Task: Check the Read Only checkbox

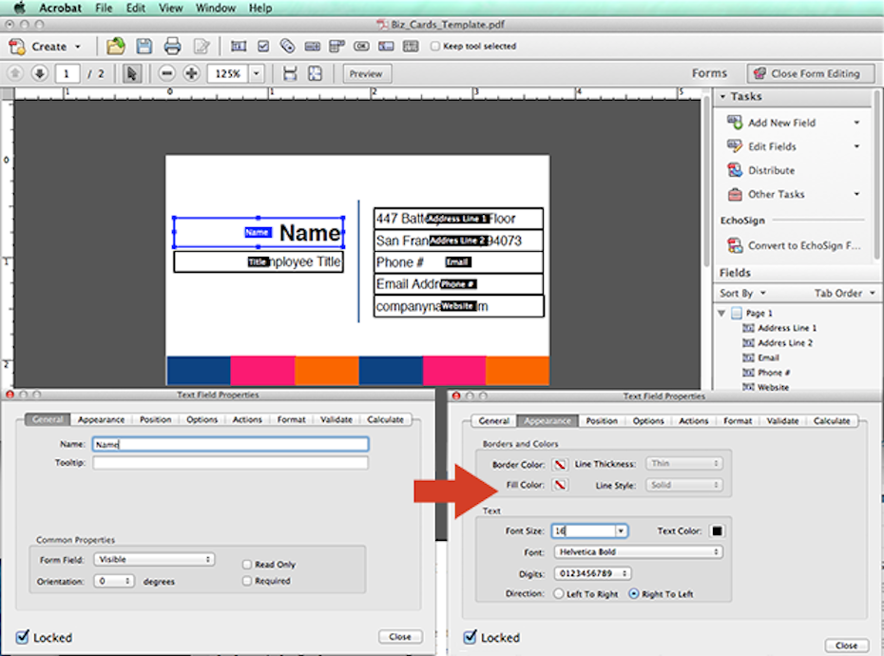Action: pos(247,564)
